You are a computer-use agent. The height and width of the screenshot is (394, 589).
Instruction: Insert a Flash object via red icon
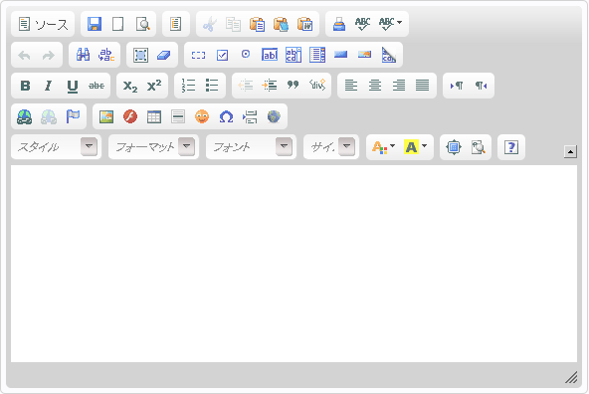click(x=130, y=116)
